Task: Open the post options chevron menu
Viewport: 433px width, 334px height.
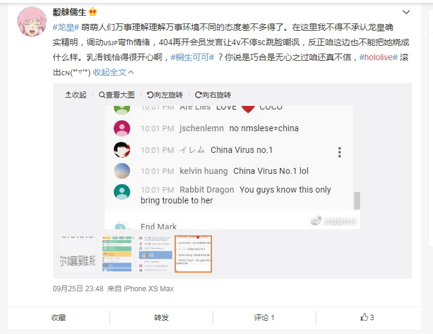Action: coord(406,12)
